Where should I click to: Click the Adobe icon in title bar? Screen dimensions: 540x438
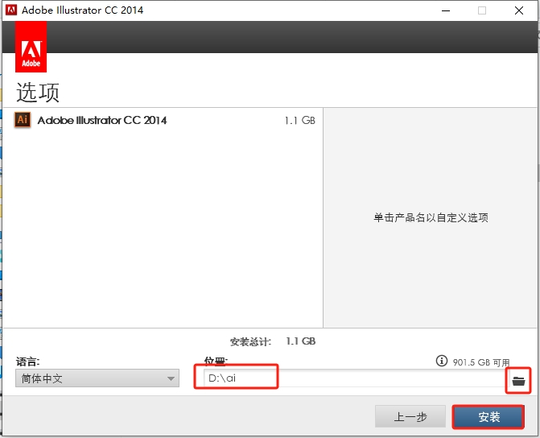tap(11, 10)
